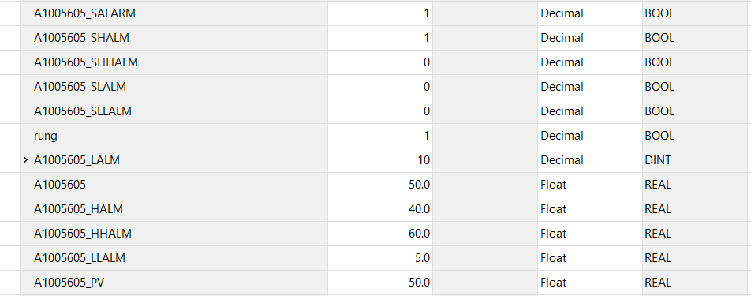Screen dimensions: 751x296
Task: Open the Decimal style for rung
Action: coord(589,136)
